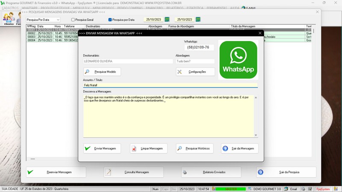This screenshot has width=342, height=192.
Task: Click the magnifier icon on Pesquisar Históricos
Action: [180, 148]
